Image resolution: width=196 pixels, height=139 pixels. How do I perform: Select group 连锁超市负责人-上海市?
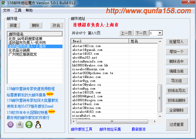[35, 46]
